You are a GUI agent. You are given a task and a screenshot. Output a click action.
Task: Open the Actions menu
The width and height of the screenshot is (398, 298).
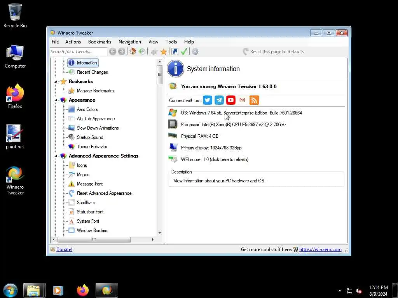point(73,42)
